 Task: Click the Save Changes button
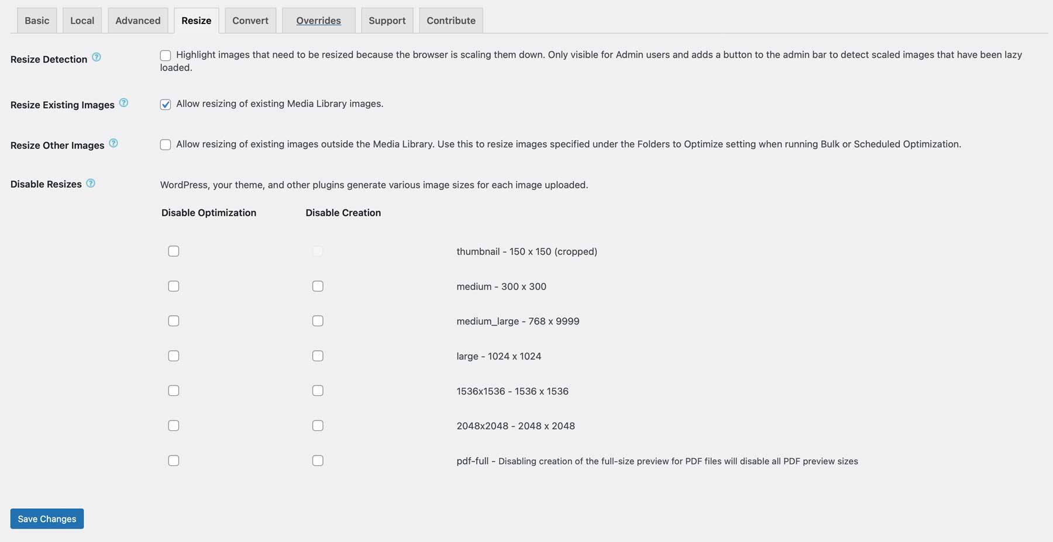click(46, 519)
